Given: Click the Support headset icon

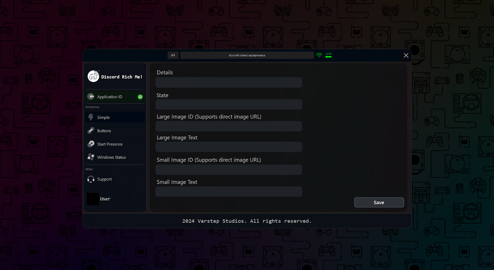Looking at the screenshot, I should click(91, 179).
